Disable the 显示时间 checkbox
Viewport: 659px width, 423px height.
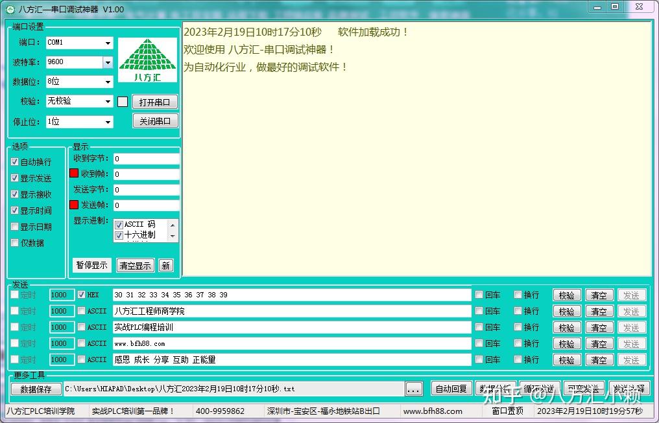[x=15, y=211]
